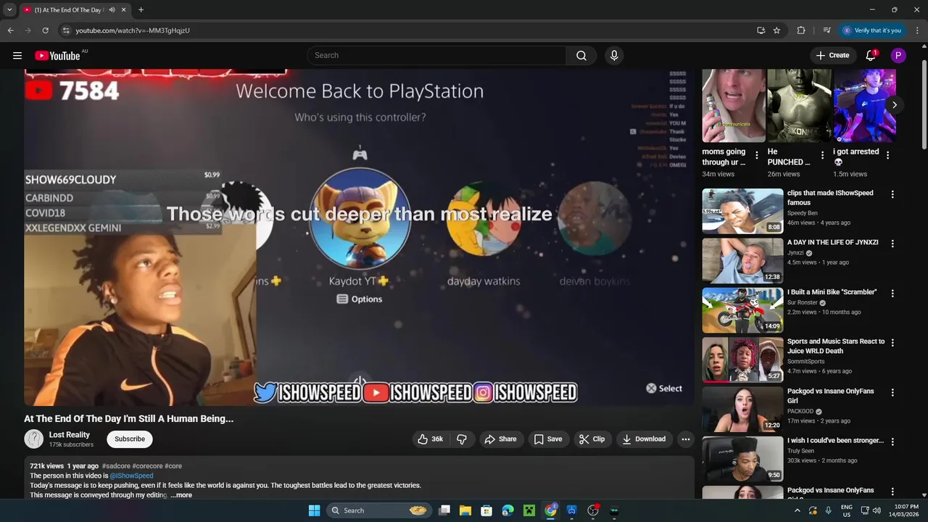
Task: Open a new browser tab
Action: coord(141,10)
